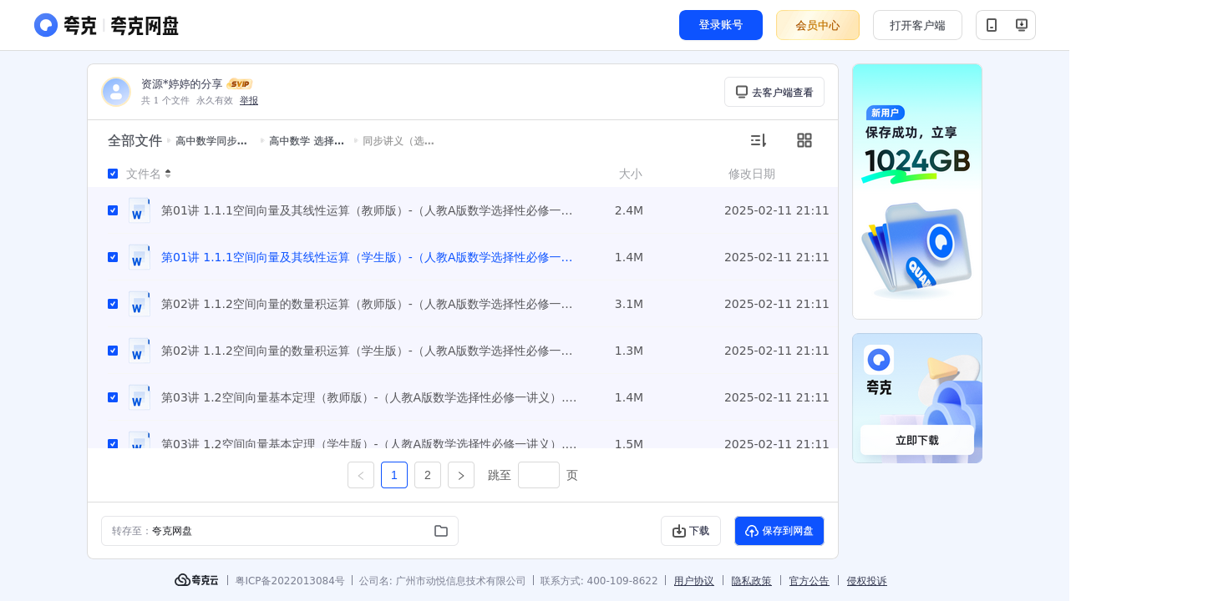Click the desktop download icon in header
Viewport: 1213px width, 601px height.
[x=1021, y=25]
